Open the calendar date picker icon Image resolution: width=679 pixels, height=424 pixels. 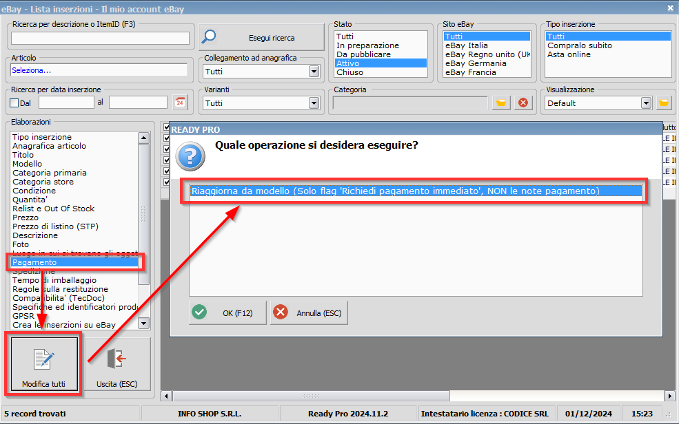(180, 103)
